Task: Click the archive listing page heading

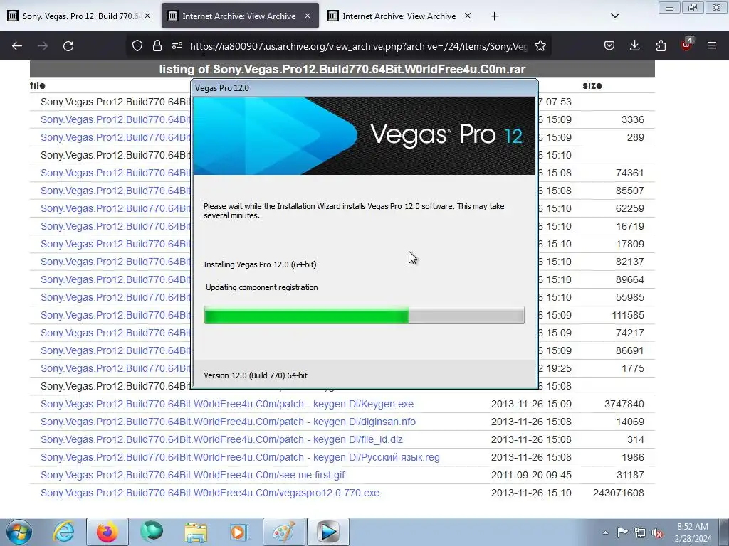Action: [342, 69]
